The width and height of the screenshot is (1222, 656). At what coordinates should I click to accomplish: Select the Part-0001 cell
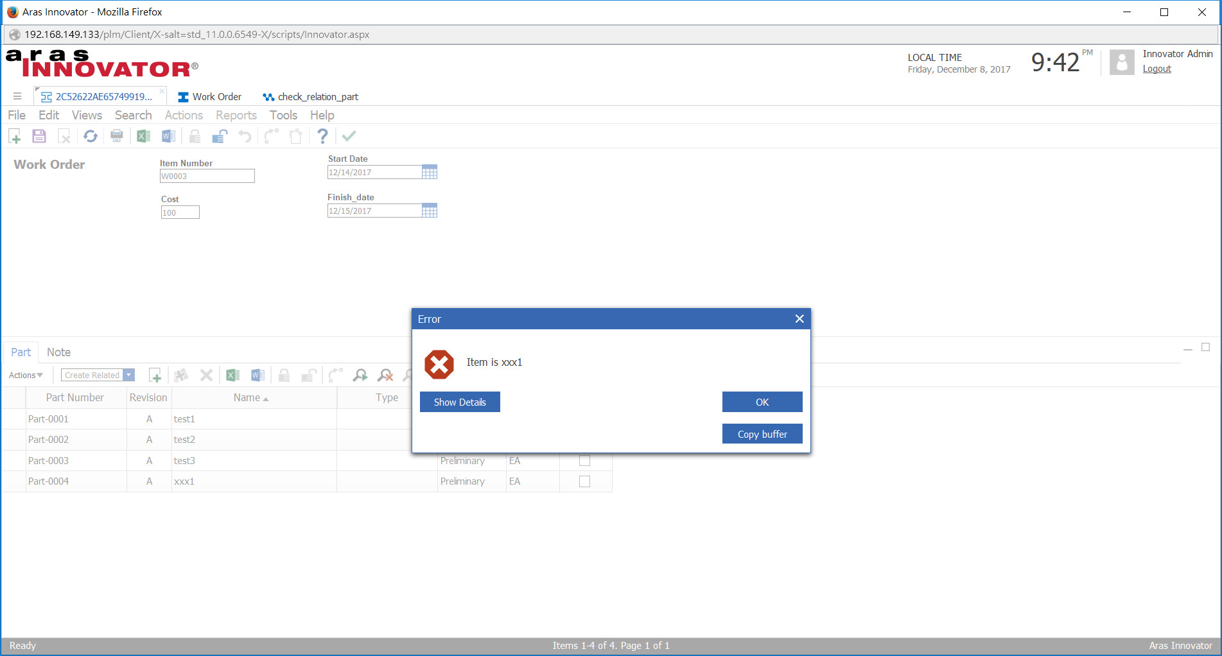click(76, 419)
